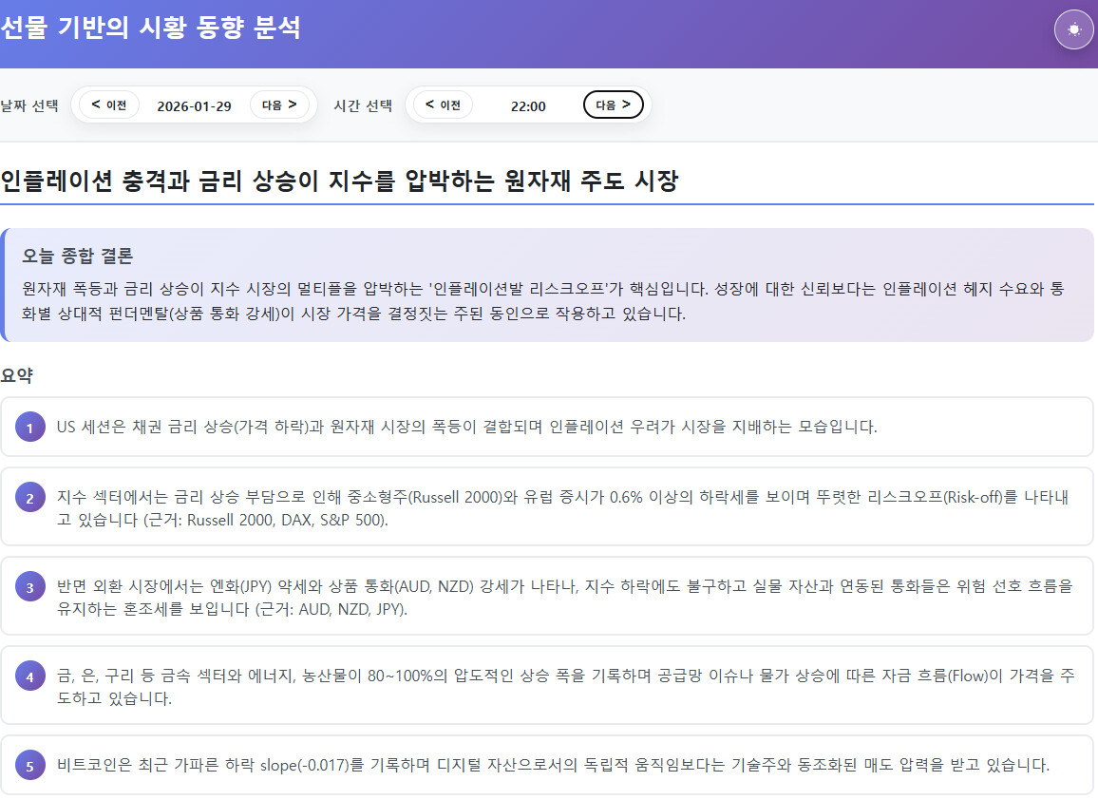Click next time 다음 button
The height and width of the screenshot is (800, 1098).
click(x=613, y=105)
